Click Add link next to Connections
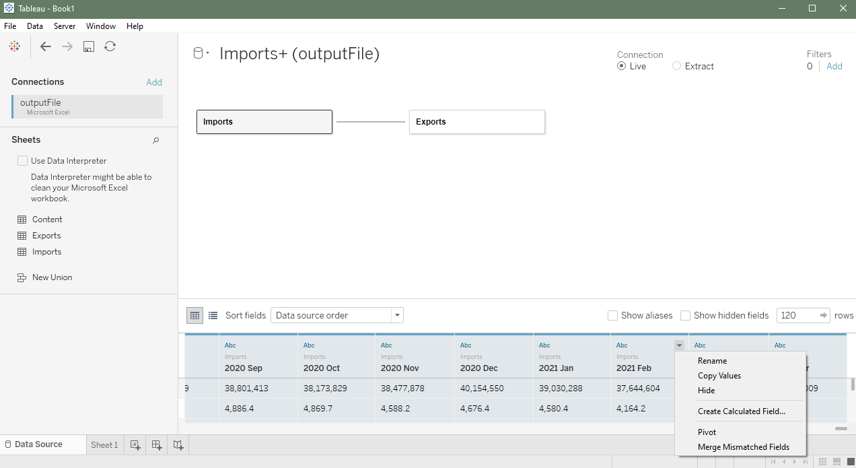 pyautogui.click(x=154, y=82)
